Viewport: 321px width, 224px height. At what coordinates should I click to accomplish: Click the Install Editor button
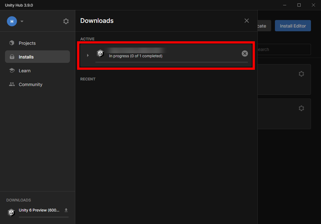click(x=293, y=26)
